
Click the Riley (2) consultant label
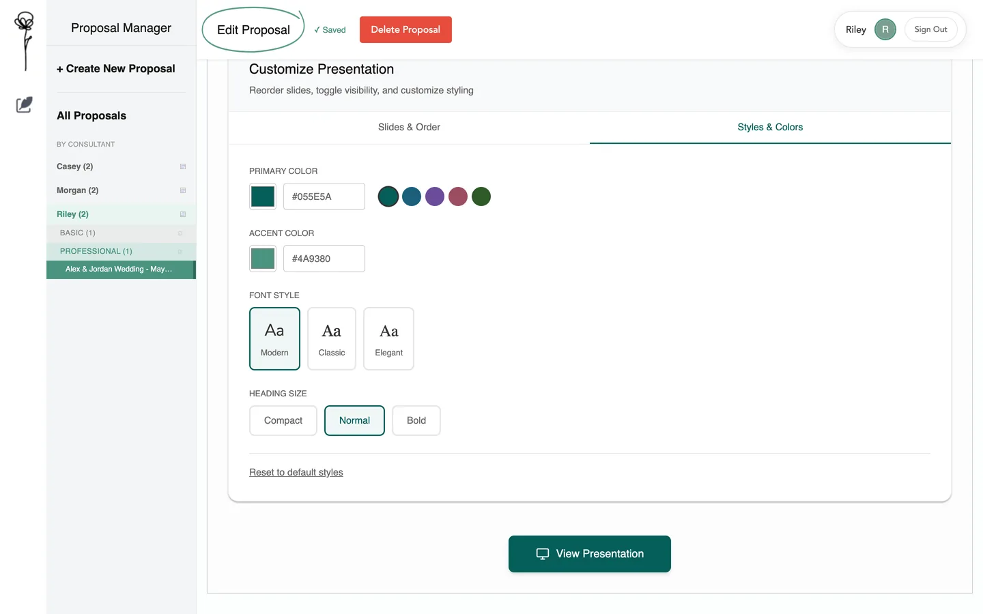pos(72,214)
